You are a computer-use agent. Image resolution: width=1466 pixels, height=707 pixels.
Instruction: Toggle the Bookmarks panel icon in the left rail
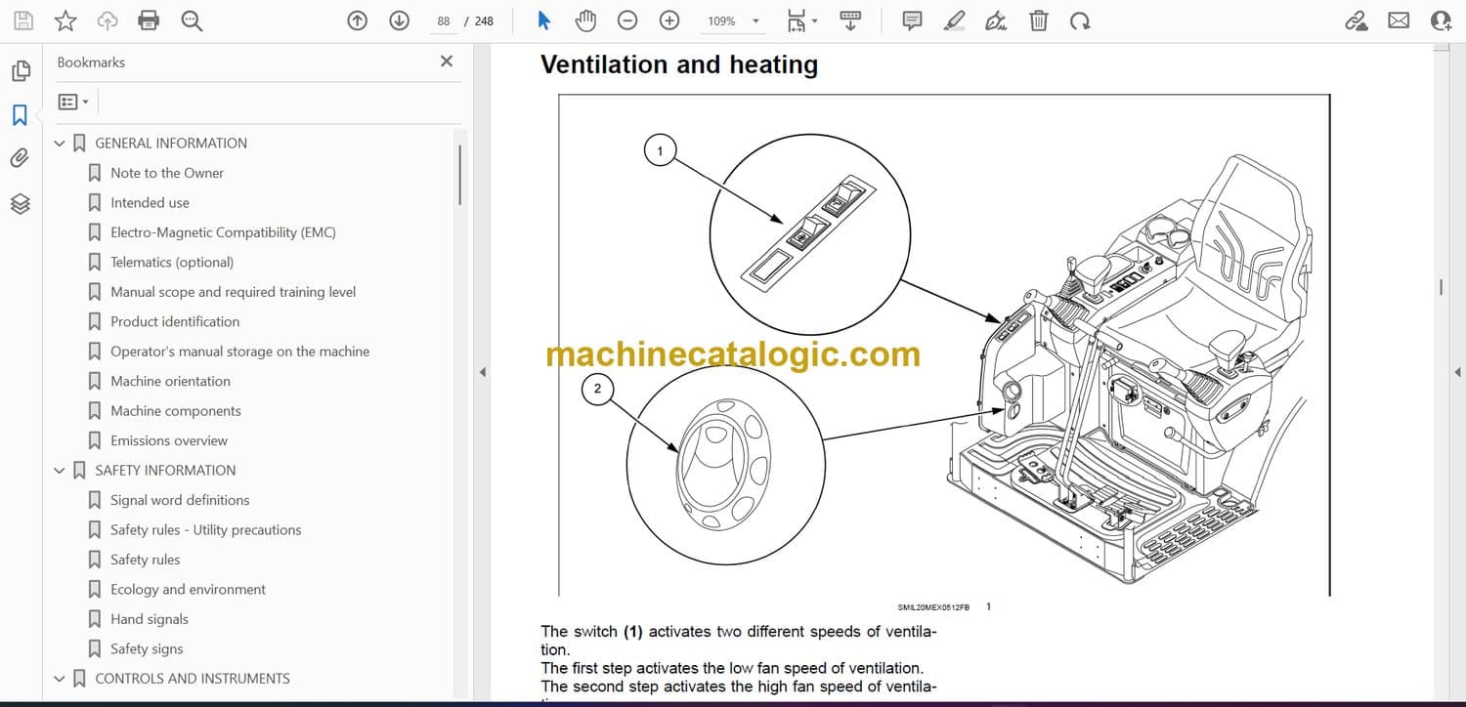click(21, 115)
